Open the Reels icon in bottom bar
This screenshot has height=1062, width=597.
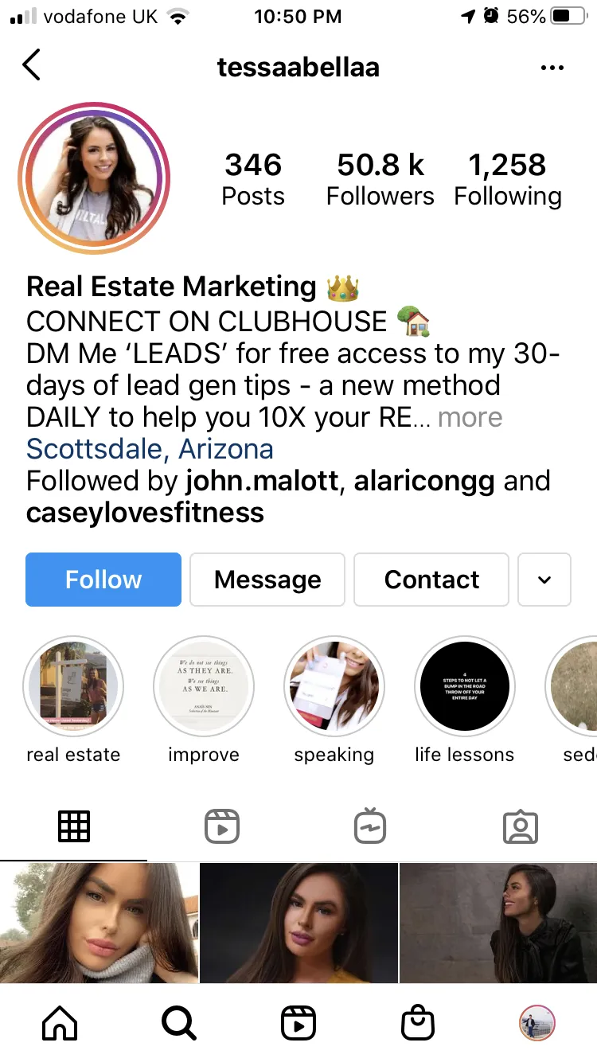(298, 1022)
